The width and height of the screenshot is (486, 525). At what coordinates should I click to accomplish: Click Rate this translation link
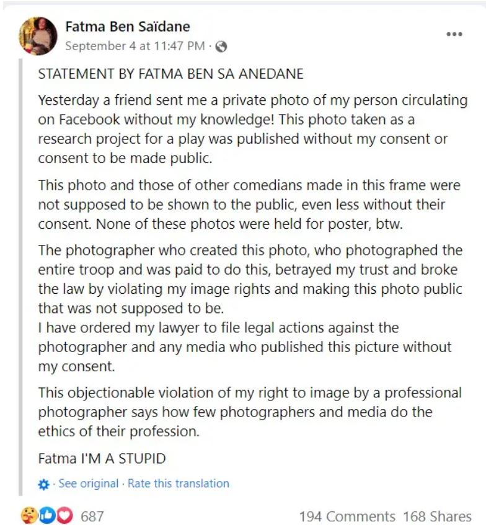(x=178, y=483)
